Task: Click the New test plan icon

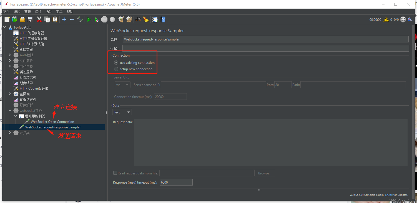Action: [x=7, y=19]
